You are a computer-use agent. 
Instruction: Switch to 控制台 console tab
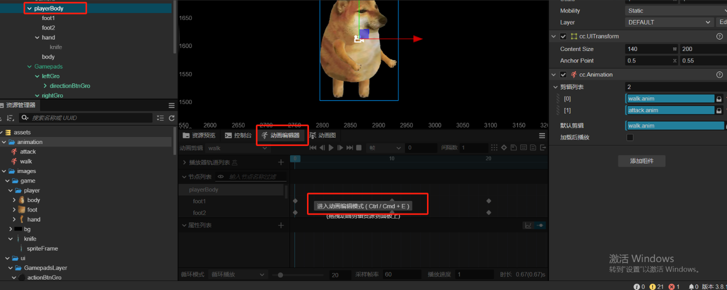[x=238, y=135]
